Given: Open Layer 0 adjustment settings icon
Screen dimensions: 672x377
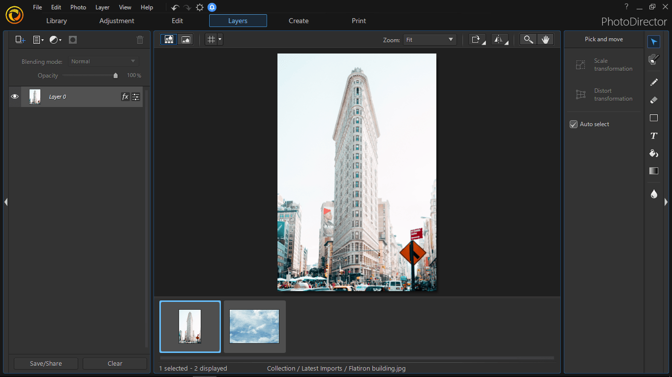Looking at the screenshot, I should click(x=136, y=97).
